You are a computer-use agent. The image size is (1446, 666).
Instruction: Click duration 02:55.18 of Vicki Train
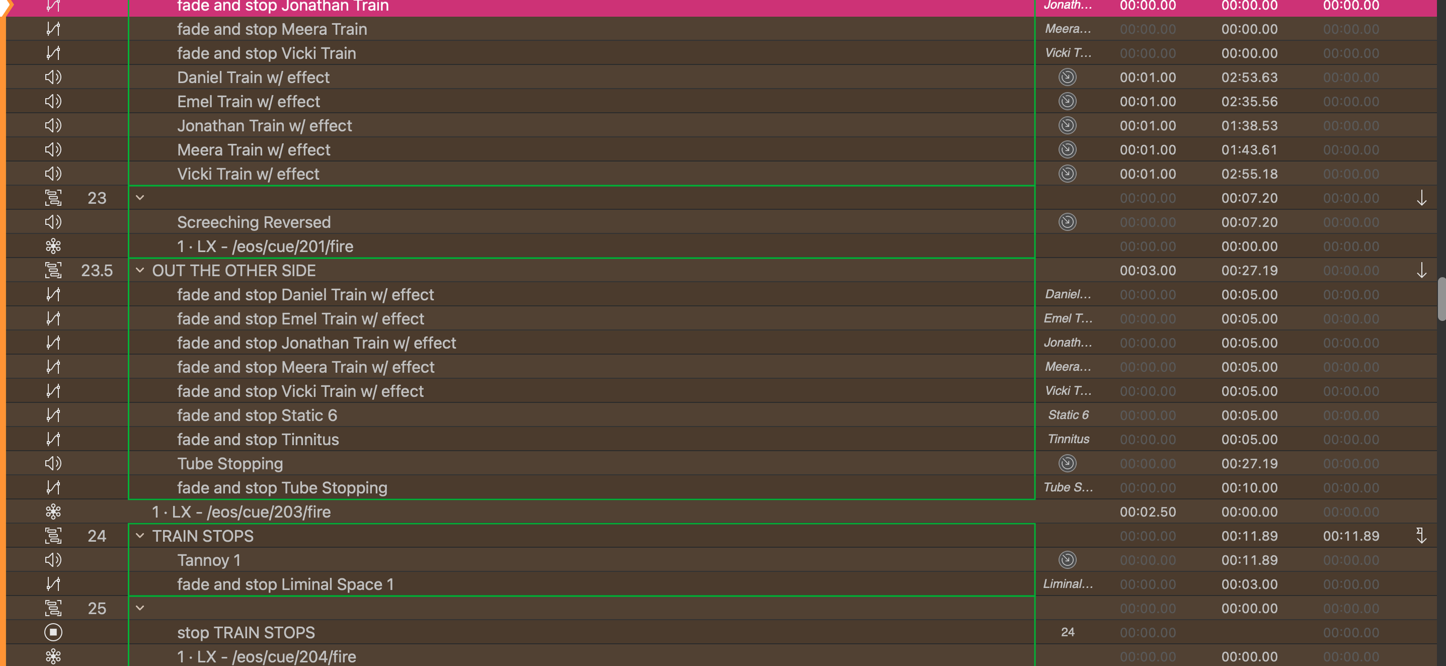point(1249,174)
